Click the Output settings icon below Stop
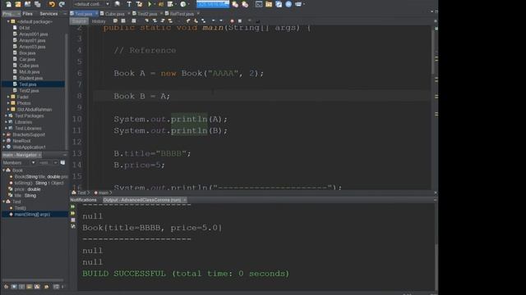 click(73, 227)
